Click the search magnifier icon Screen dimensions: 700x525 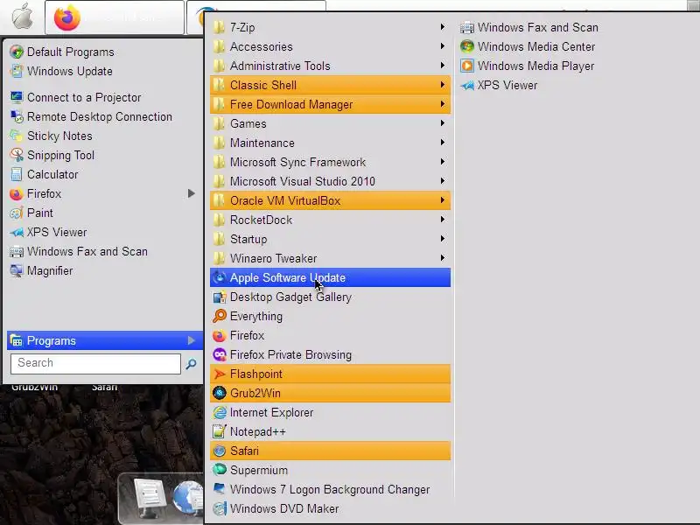click(191, 364)
